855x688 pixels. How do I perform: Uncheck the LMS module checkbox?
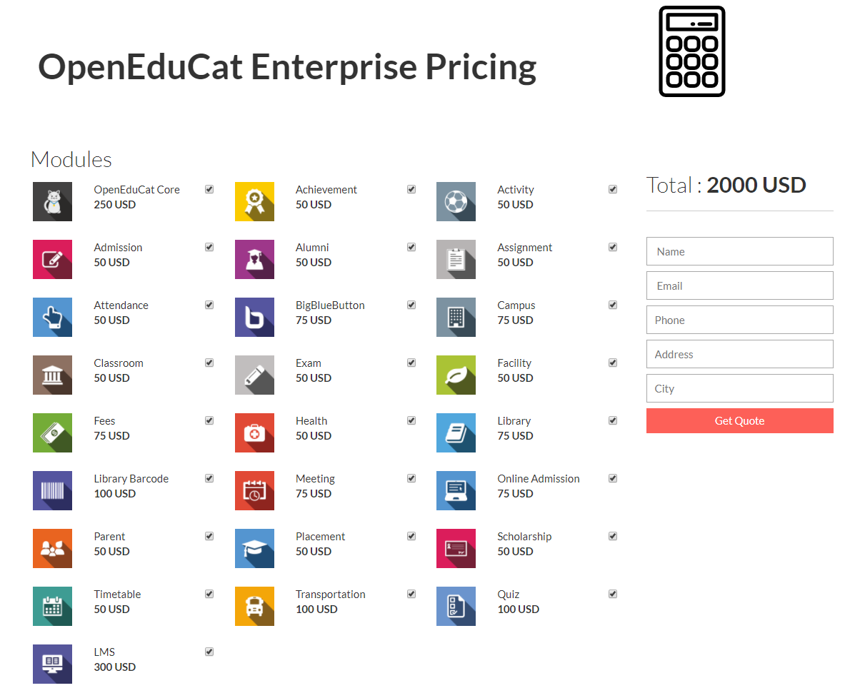pyautogui.click(x=209, y=652)
